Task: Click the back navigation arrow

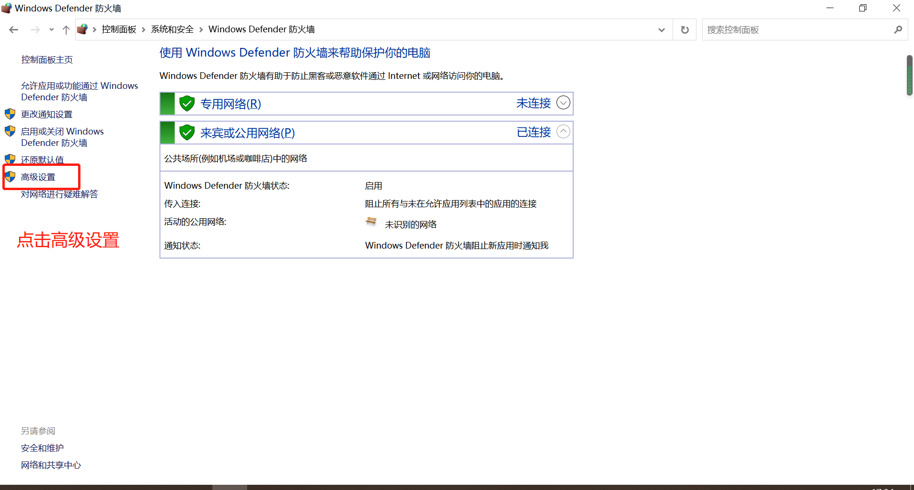Action: pyautogui.click(x=13, y=30)
